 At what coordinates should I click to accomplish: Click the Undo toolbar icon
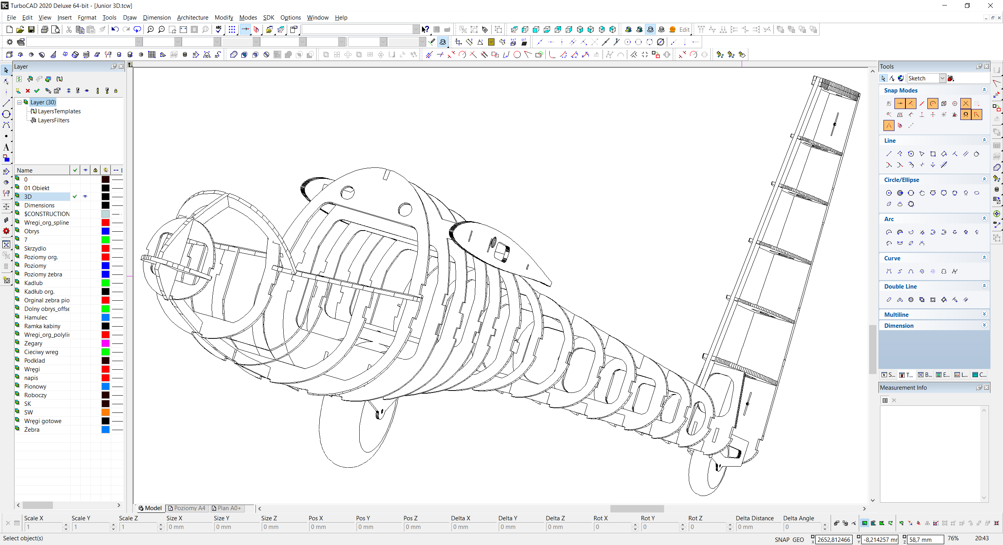115,29
